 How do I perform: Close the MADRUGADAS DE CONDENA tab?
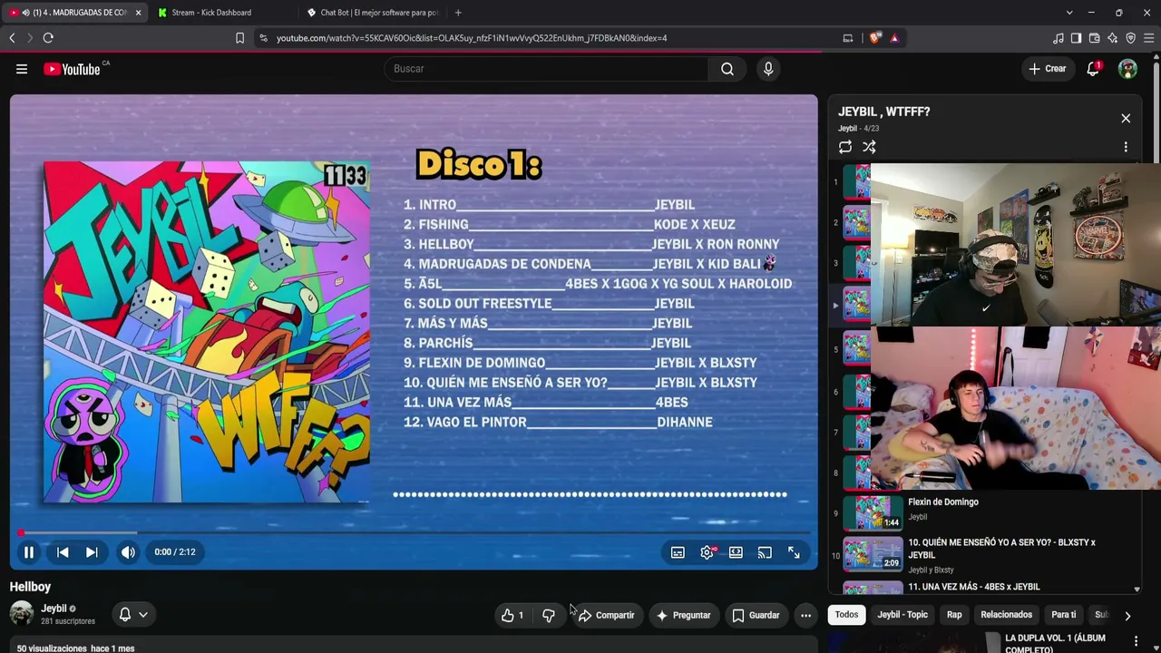coord(138,13)
